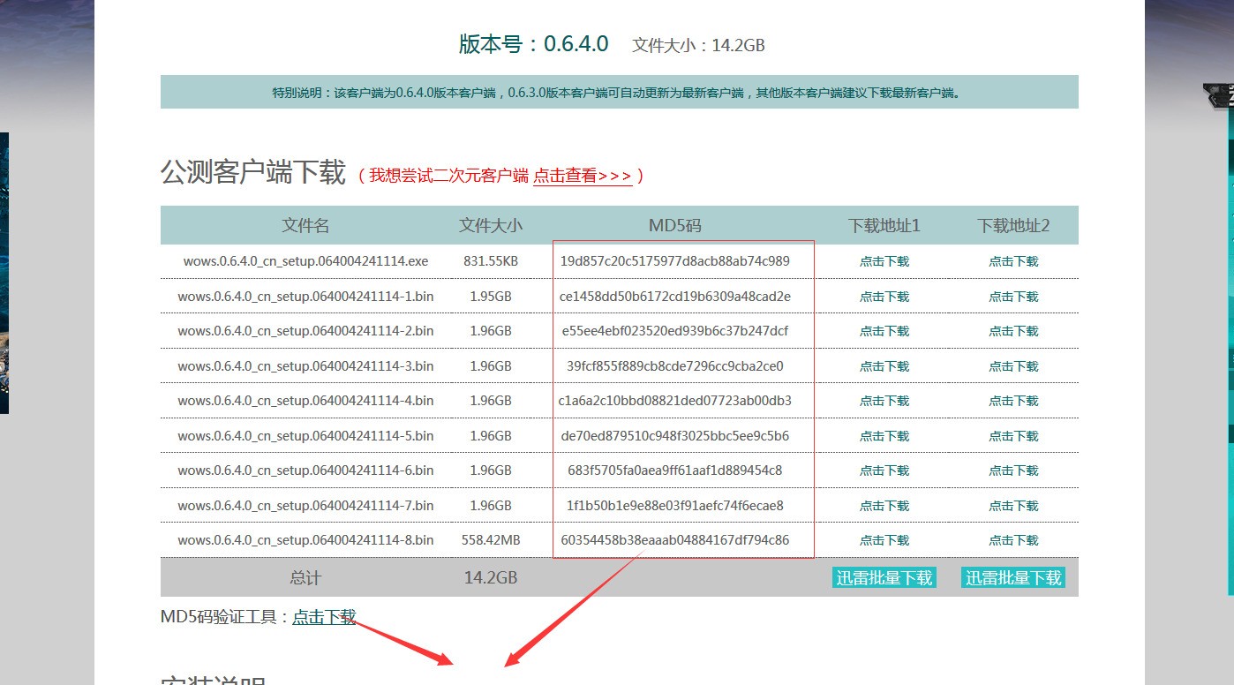Screen dimensions: 1234x685
Task: Click 下载地址2 点击下载 for 114-7.bin
Action: 1013,506
